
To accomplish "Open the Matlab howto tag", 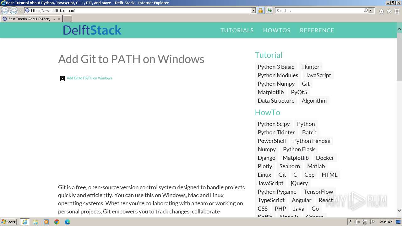I will (x=316, y=166).
